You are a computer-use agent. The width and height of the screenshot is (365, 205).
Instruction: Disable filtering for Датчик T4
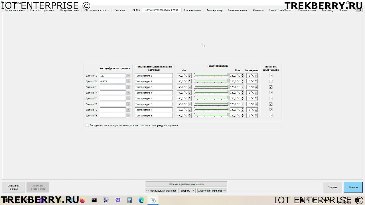point(271,93)
